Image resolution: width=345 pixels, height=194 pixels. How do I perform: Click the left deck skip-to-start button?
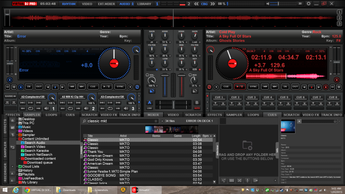coord(72,87)
